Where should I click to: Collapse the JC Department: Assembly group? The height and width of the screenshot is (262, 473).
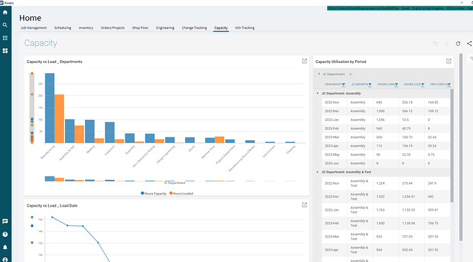(317, 93)
